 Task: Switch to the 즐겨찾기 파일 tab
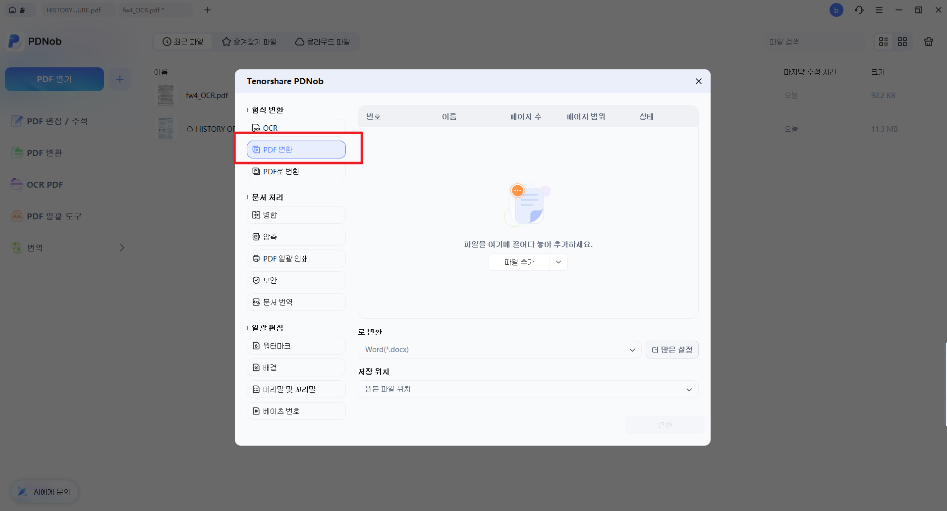point(249,42)
